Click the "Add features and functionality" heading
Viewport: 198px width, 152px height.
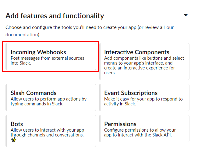point(55,16)
